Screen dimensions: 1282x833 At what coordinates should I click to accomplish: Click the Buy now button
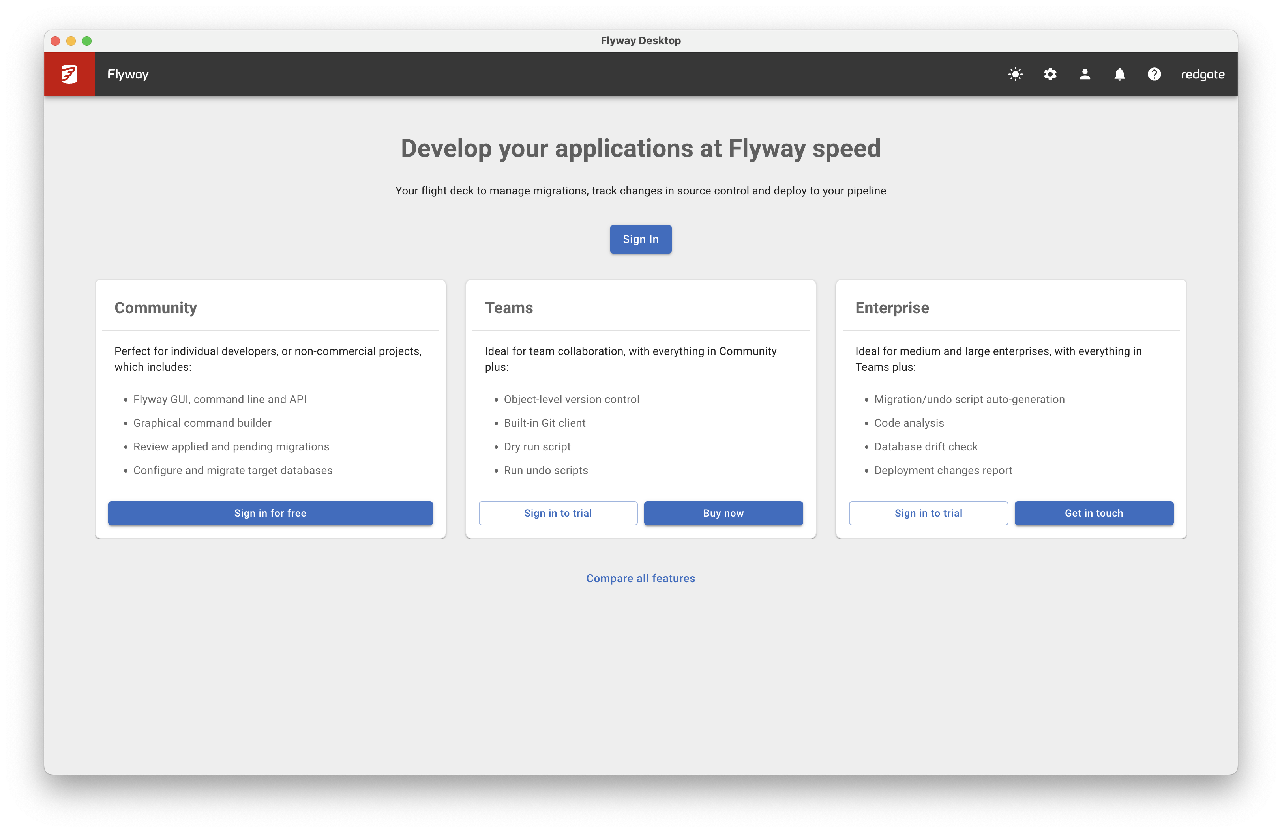(723, 513)
